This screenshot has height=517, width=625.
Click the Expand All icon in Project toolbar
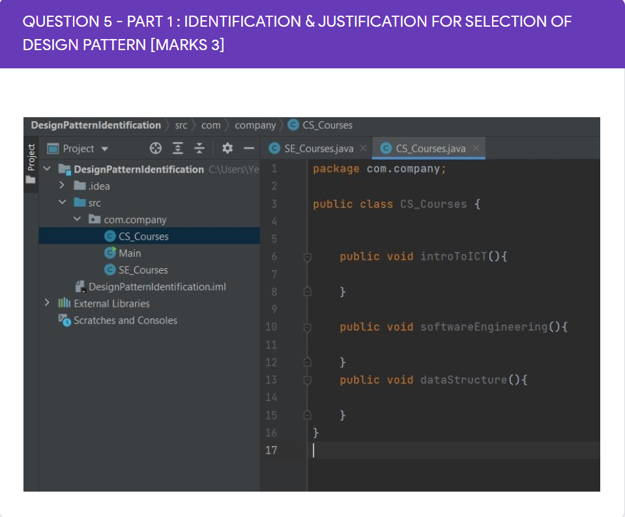178,148
